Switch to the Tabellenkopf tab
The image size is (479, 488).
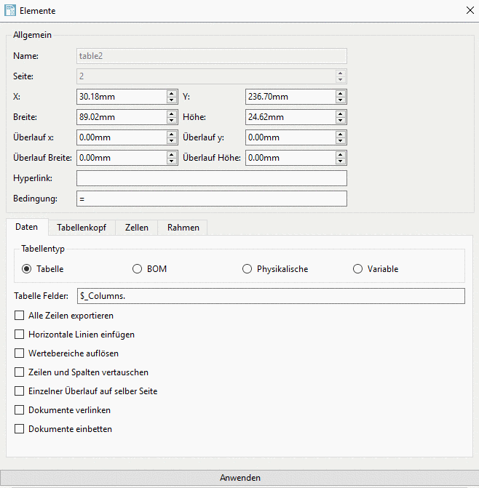(x=82, y=228)
